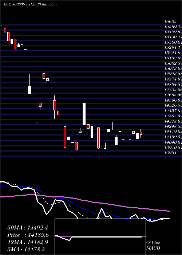This screenshot has height=255, width=182.
Task: Click the tallest white candlestick body
Action: coord(84,114)
